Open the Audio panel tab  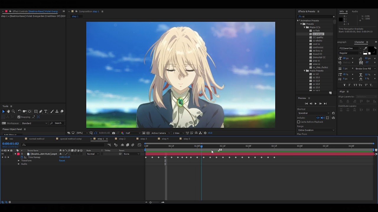point(355,11)
